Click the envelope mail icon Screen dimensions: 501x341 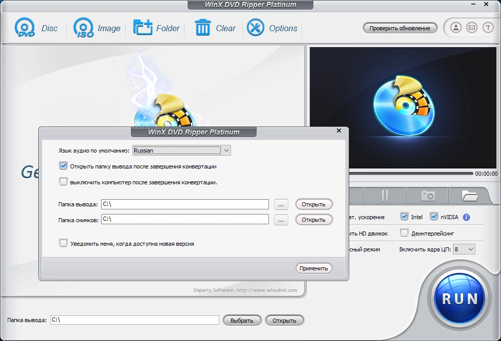472,28
